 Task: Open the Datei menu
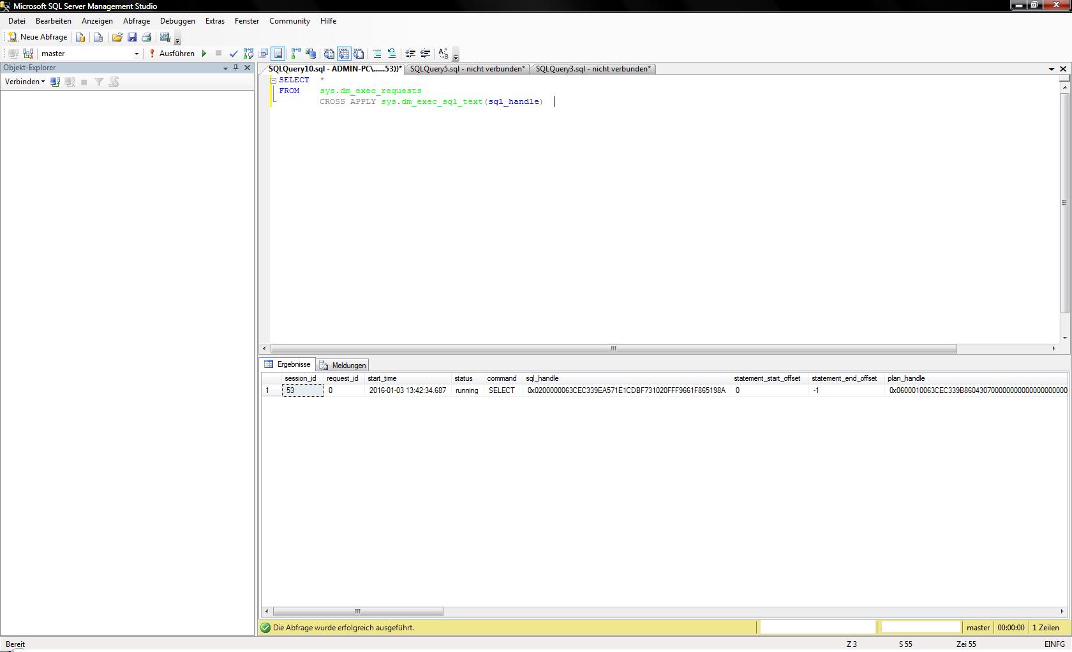[17, 21]
